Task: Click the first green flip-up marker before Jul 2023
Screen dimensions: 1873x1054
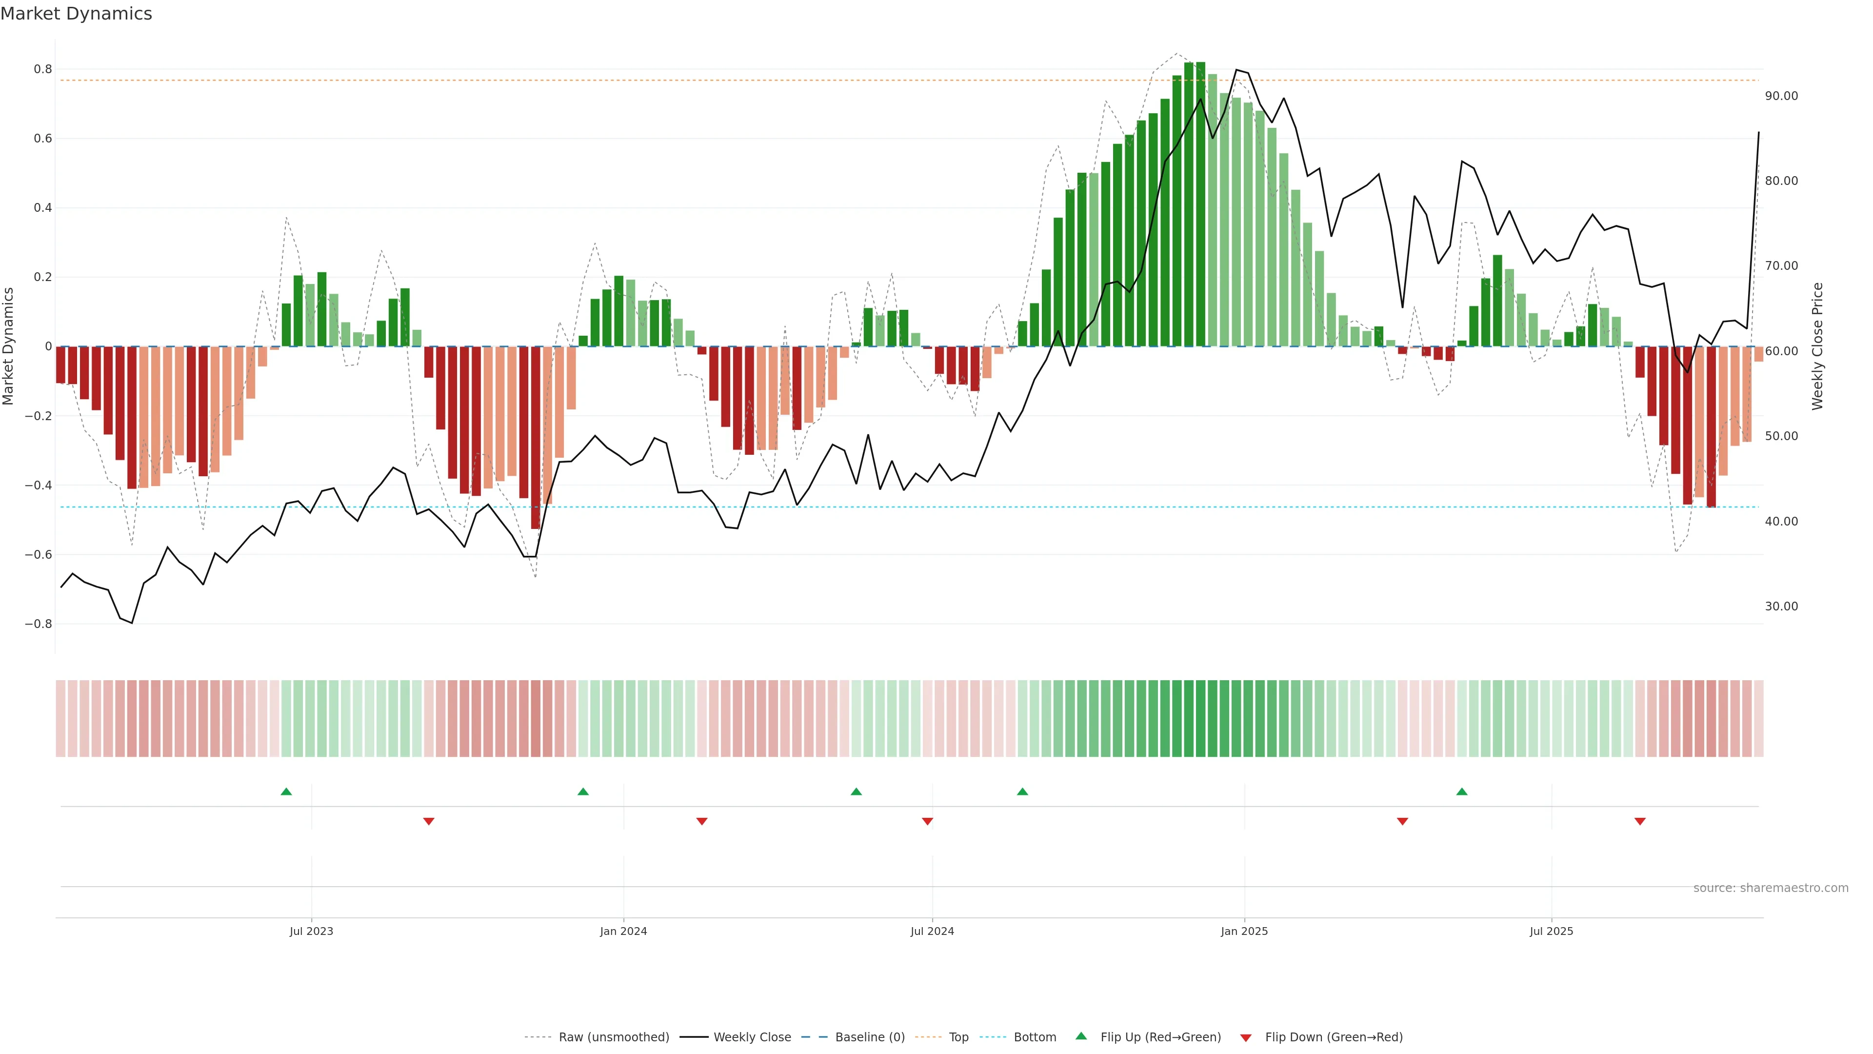Action: click(286, 791)
